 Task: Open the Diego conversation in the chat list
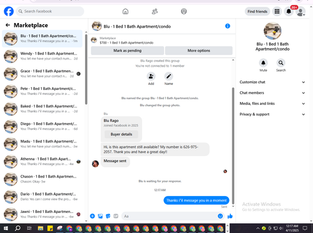43,126
